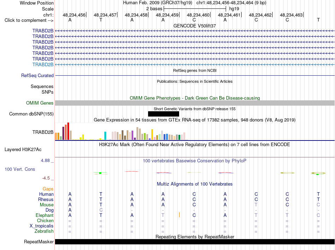Viewport: 335px width, 250px height.
Task: Click the tallest red GTEx expression bar
Action: click(x=68, y=131)
